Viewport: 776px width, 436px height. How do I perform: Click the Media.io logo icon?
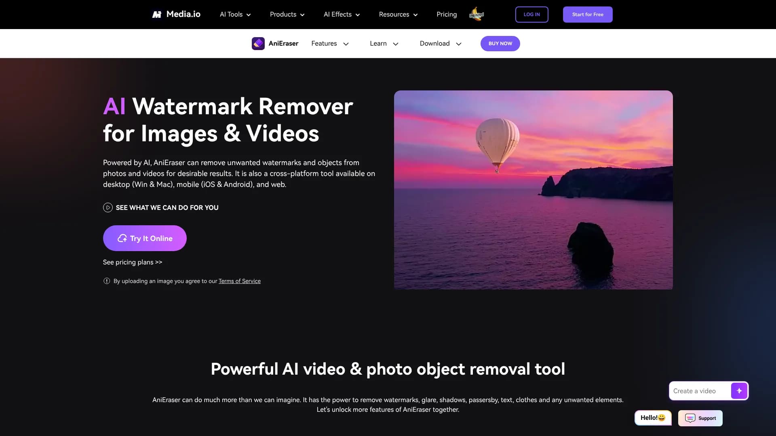pyautogui.click(x=157, y=14)
